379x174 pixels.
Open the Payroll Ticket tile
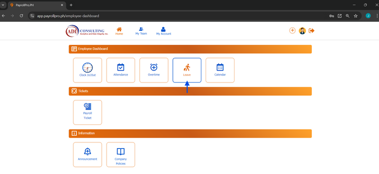[x=88, y=112]
